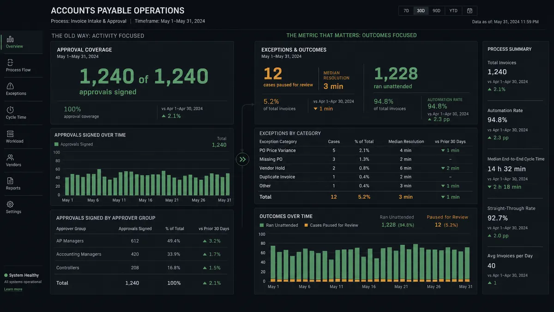Screen dimensions: 554x312
Task: Open the Settings gear icon
Action: 11,204
